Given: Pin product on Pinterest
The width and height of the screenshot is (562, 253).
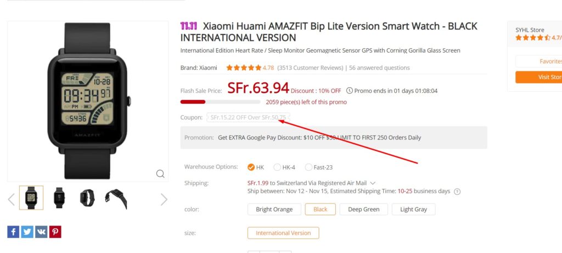Looking at the screenshot, I should coord(55,232).
